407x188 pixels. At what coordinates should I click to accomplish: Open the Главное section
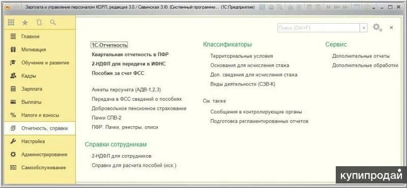point(40,36)
